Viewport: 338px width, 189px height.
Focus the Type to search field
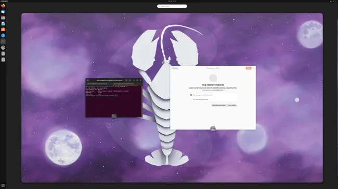point(172,6)
